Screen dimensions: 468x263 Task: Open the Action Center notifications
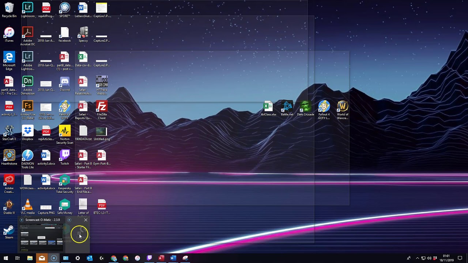pyautogui.click(x=460, y=258)
